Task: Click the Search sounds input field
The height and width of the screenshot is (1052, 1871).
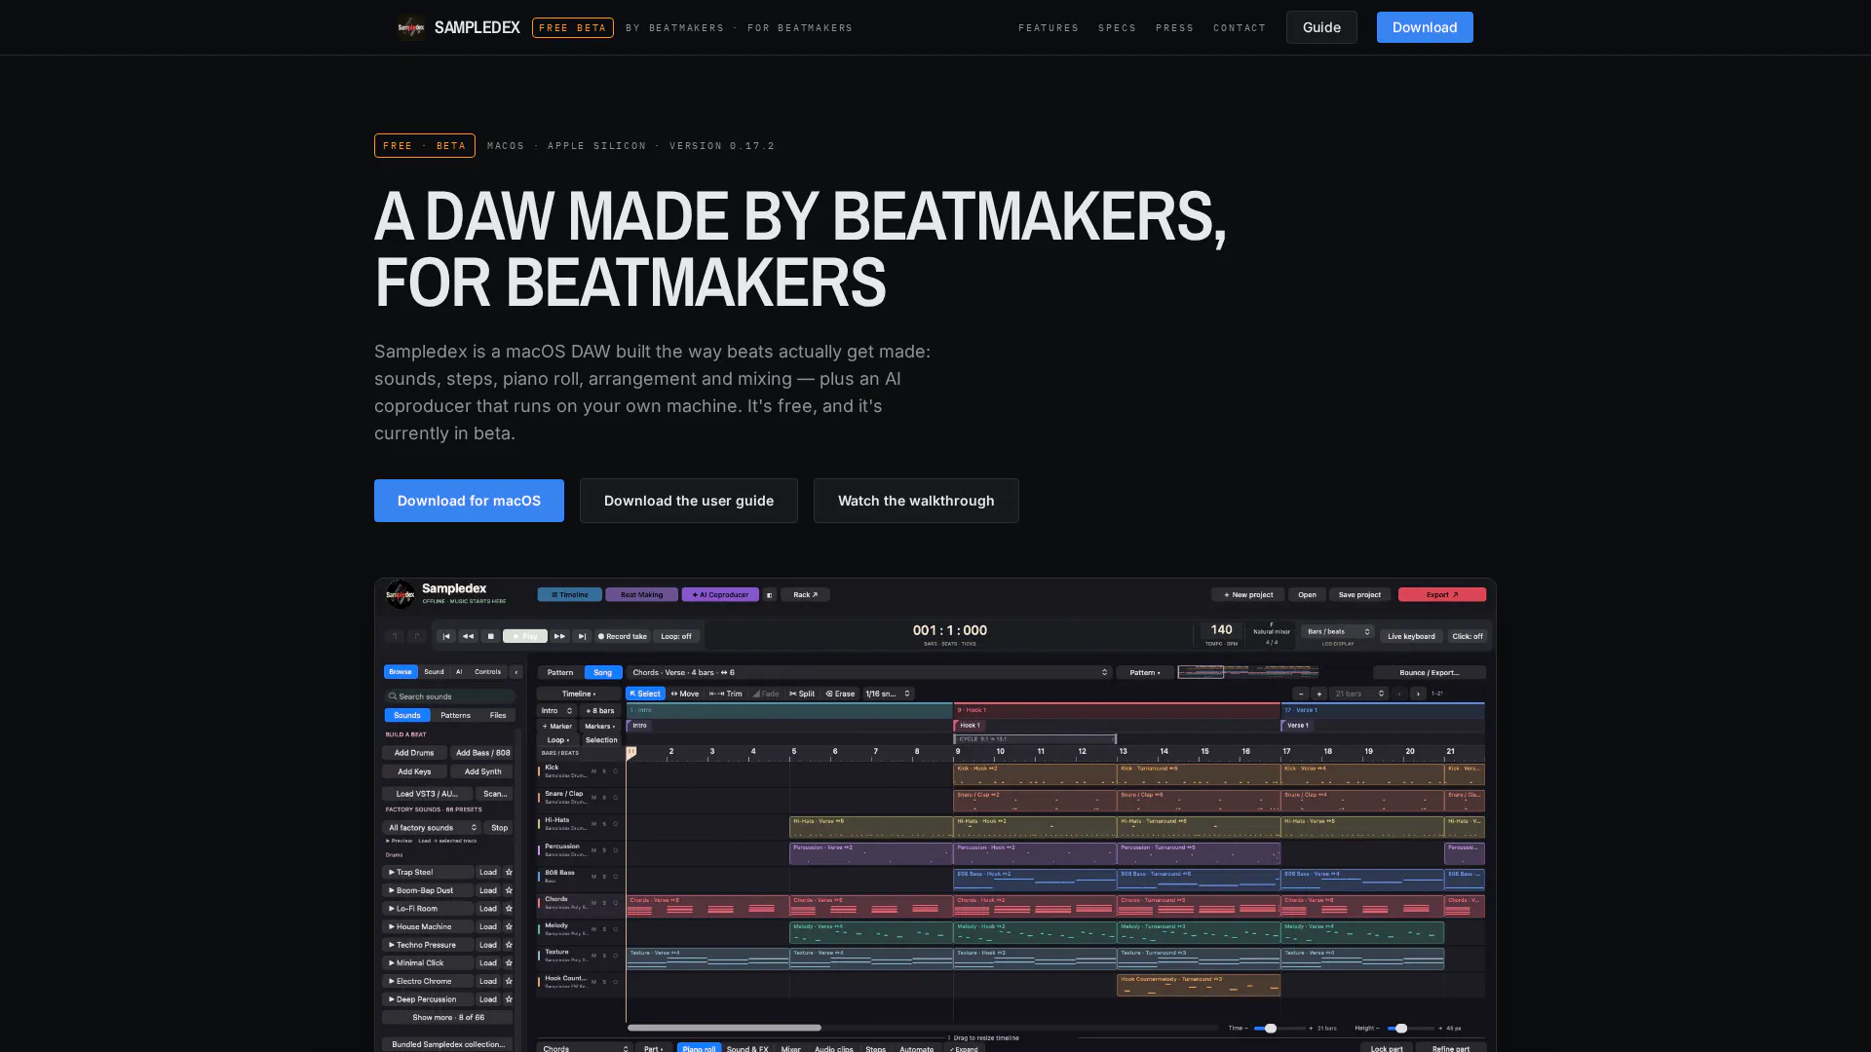Action: [450, 696]
